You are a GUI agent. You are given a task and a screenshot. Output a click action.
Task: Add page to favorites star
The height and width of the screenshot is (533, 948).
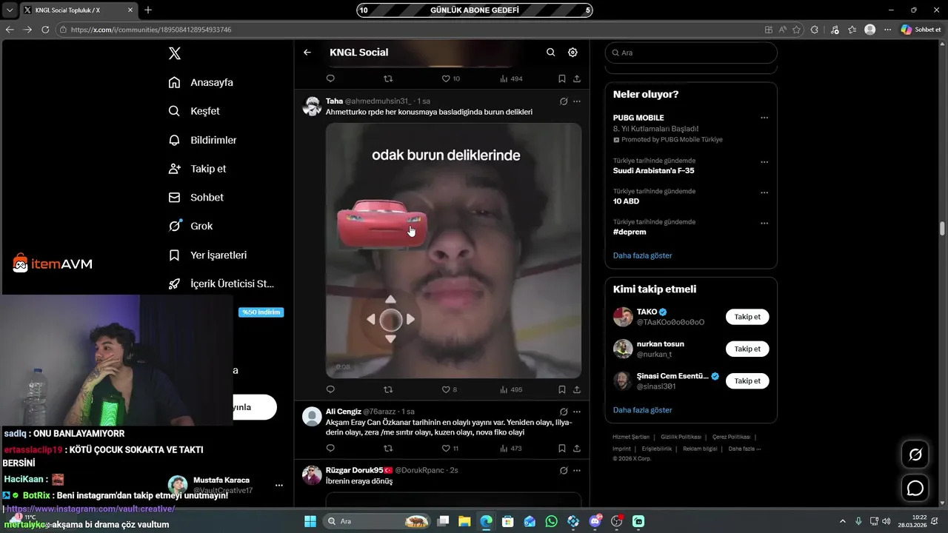(x=797, y=30)
